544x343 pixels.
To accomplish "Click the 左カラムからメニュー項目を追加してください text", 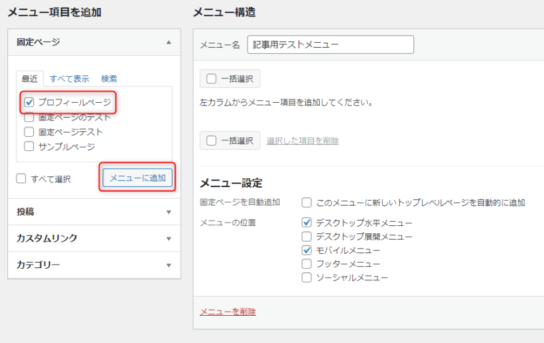I will click(x=286, y=102).
